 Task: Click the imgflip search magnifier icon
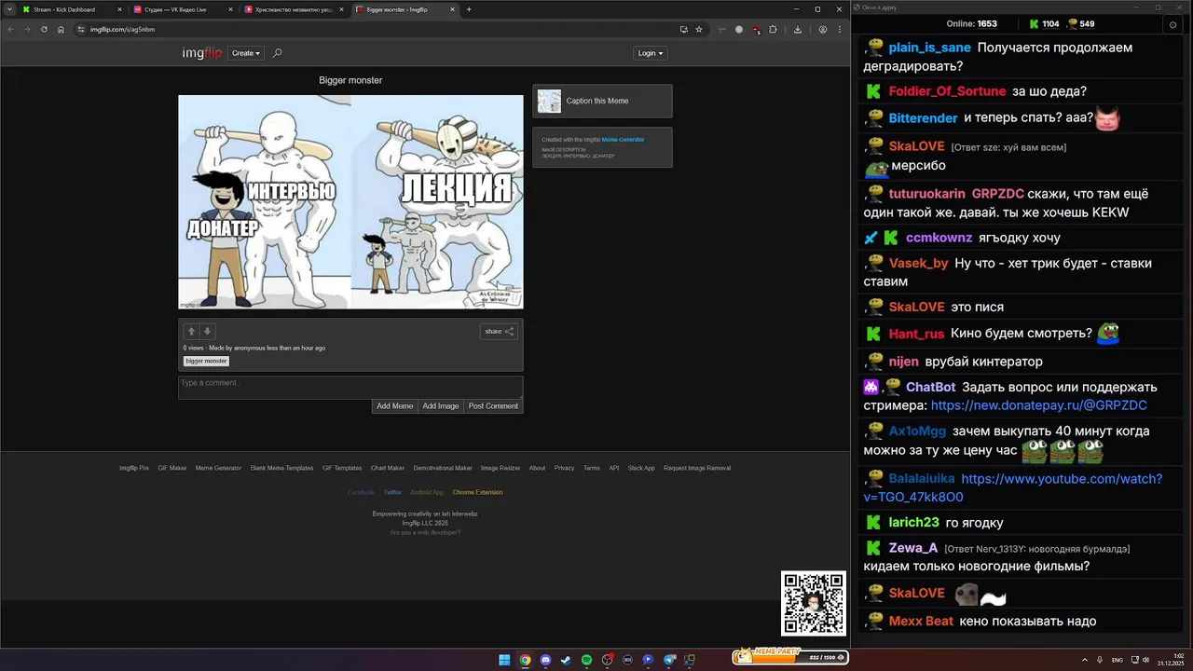277,53
